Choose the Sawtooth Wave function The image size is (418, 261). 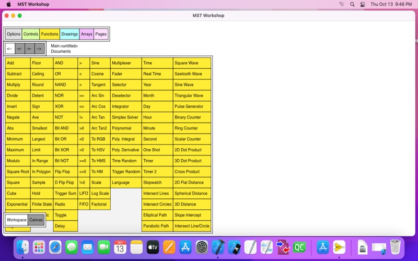[192, 74]
